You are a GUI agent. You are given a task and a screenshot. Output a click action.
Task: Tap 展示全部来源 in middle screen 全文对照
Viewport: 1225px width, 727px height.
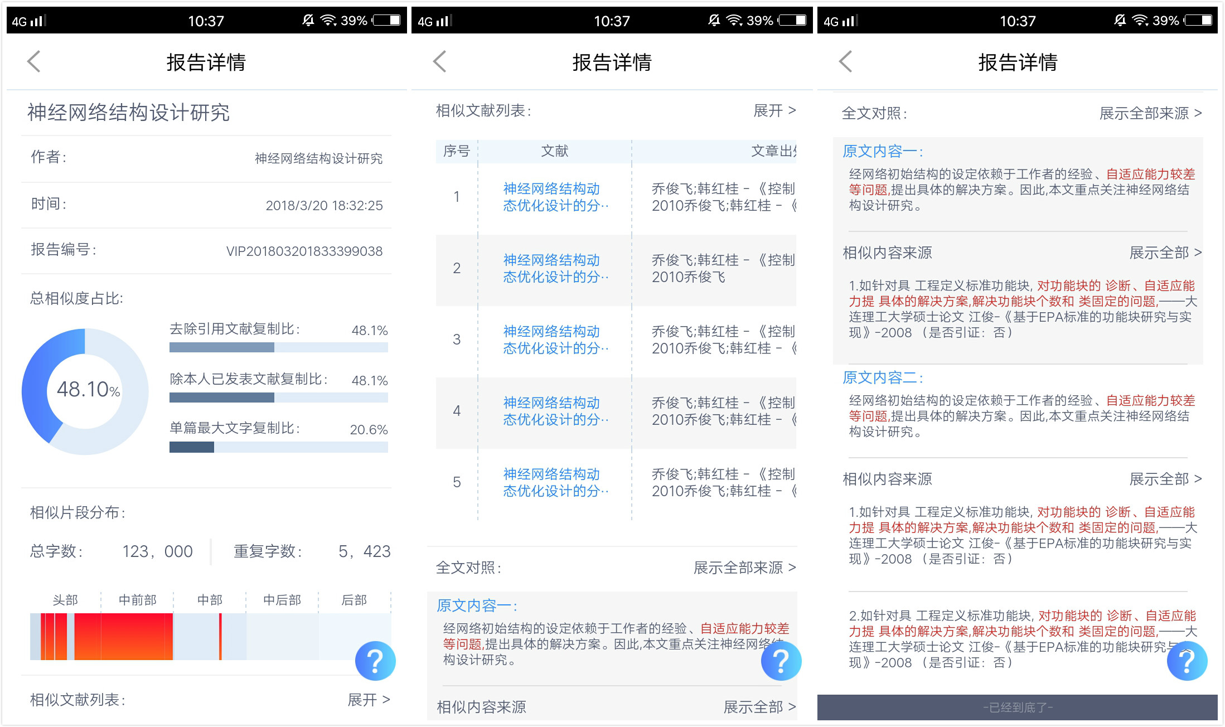[x=744, y=568]
